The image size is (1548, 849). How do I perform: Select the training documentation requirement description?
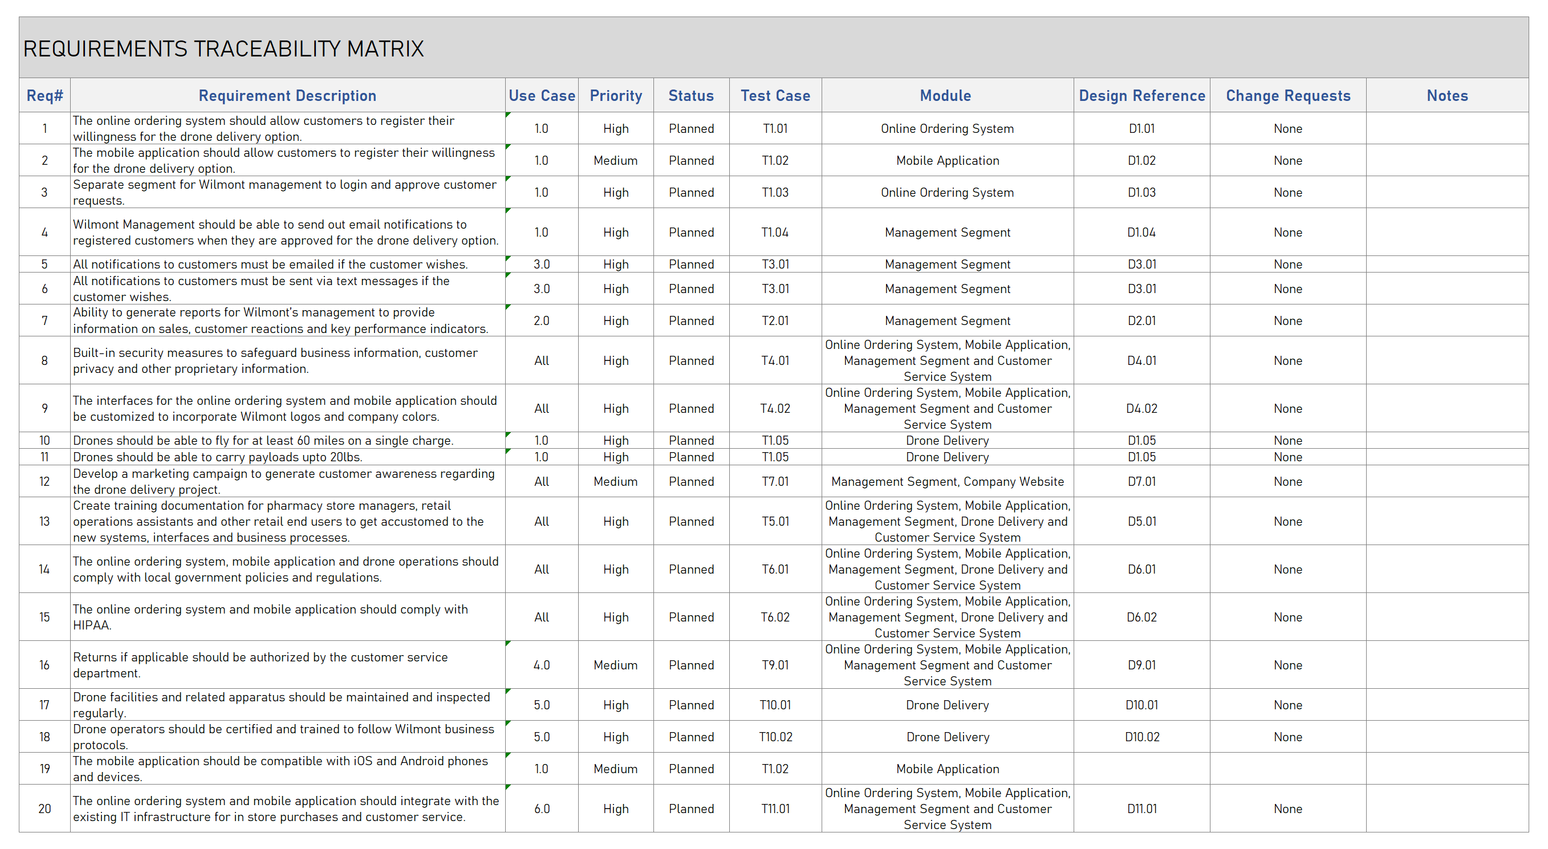coord(287,522)
